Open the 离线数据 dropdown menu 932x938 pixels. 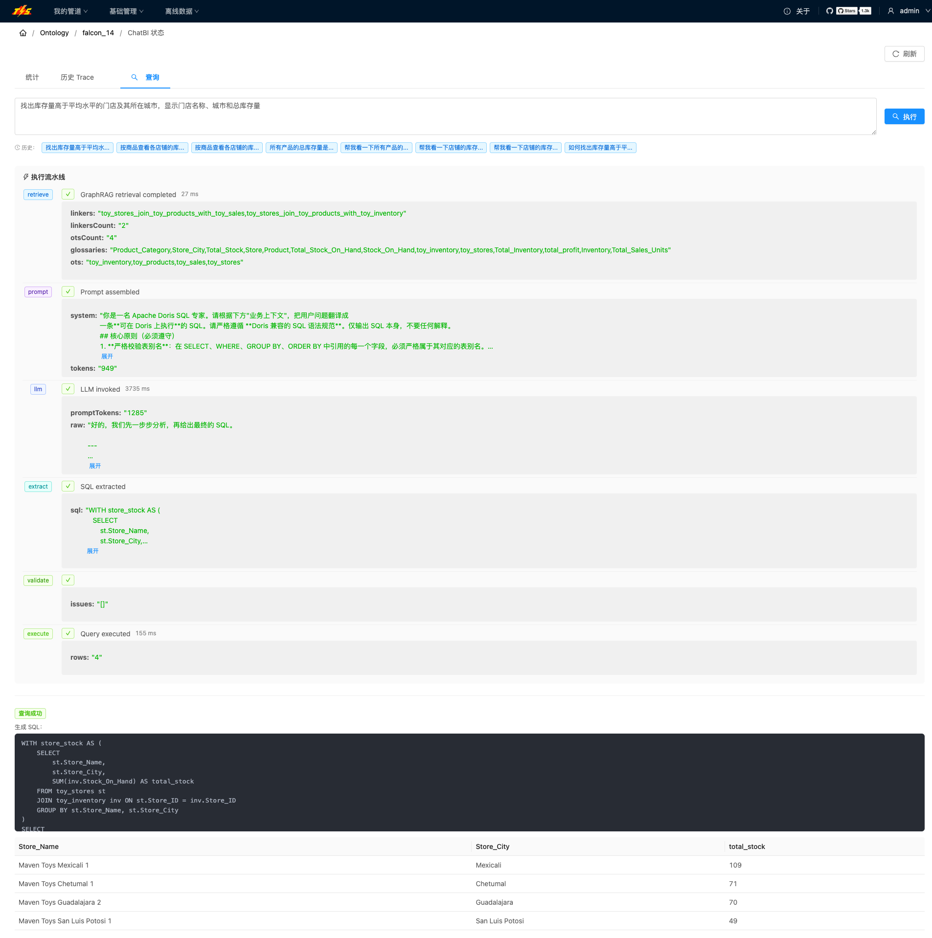point(182,11)
